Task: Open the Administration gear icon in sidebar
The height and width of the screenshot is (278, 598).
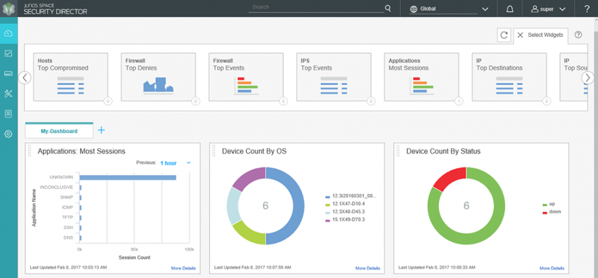Action: [x=8, y=134]
